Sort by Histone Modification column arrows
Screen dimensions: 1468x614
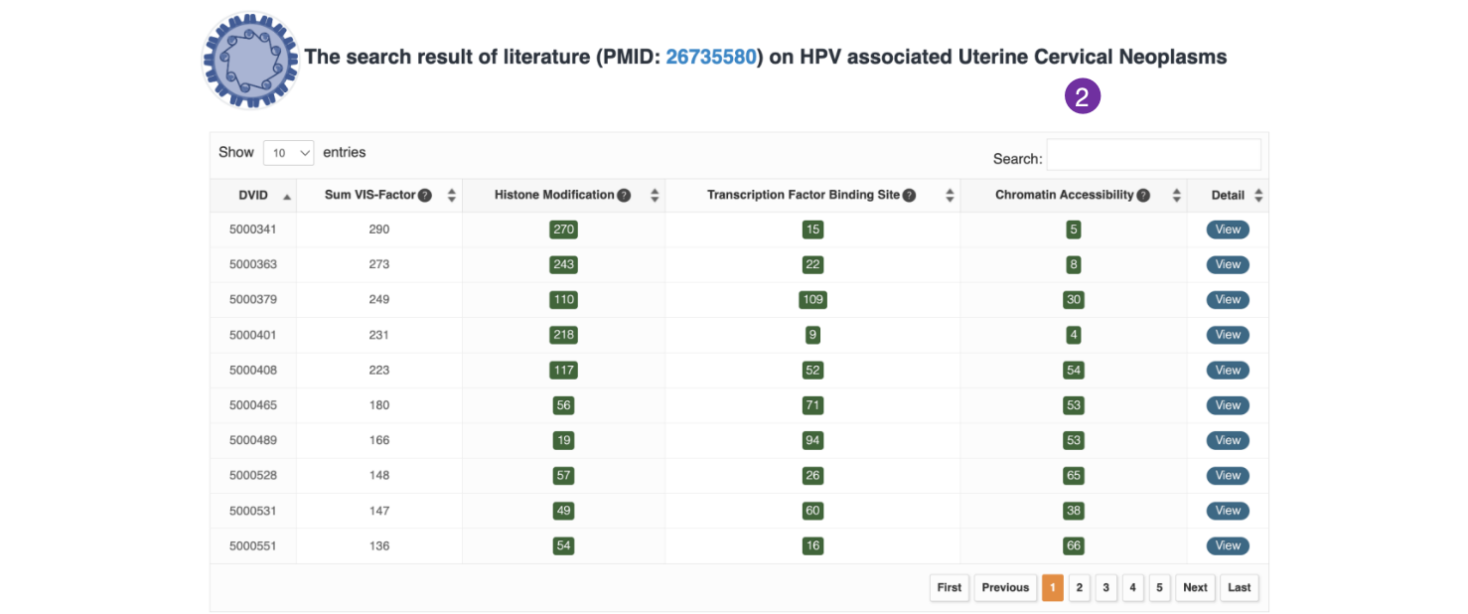coord(655,196)
